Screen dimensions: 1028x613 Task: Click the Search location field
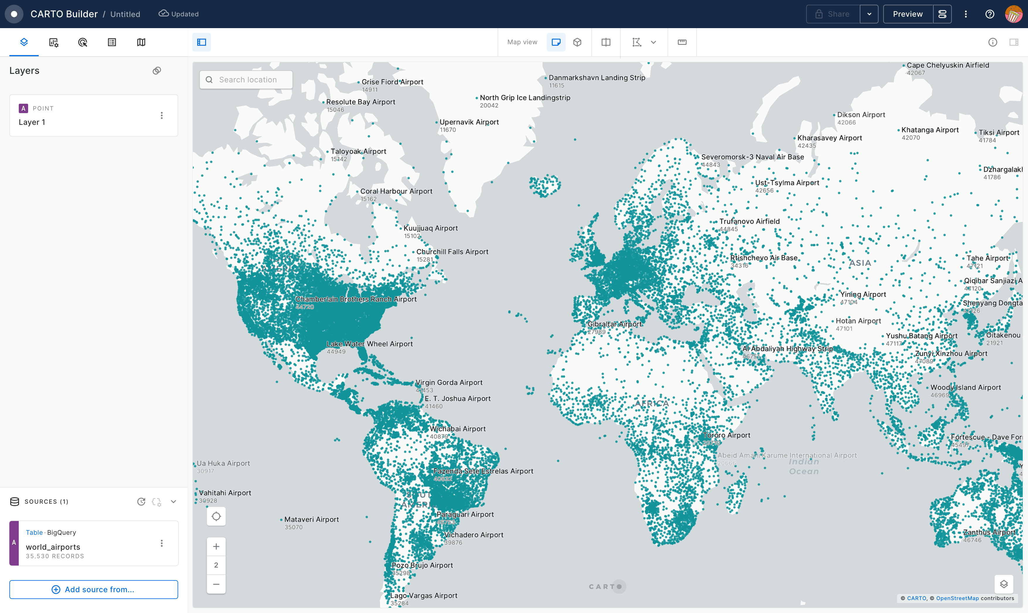[248, 80]
